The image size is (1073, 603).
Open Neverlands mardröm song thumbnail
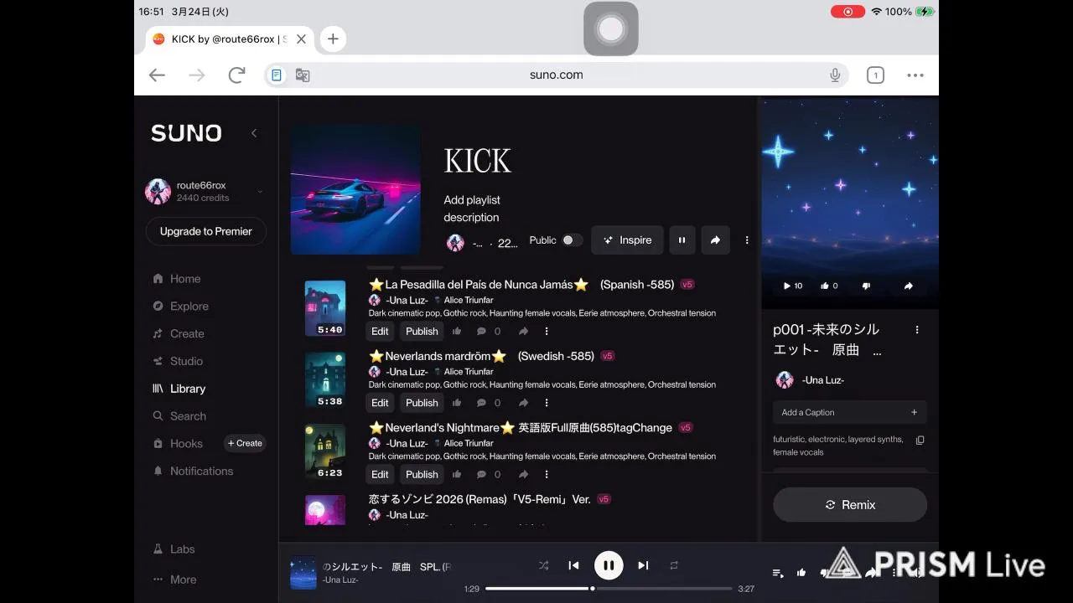325,379
